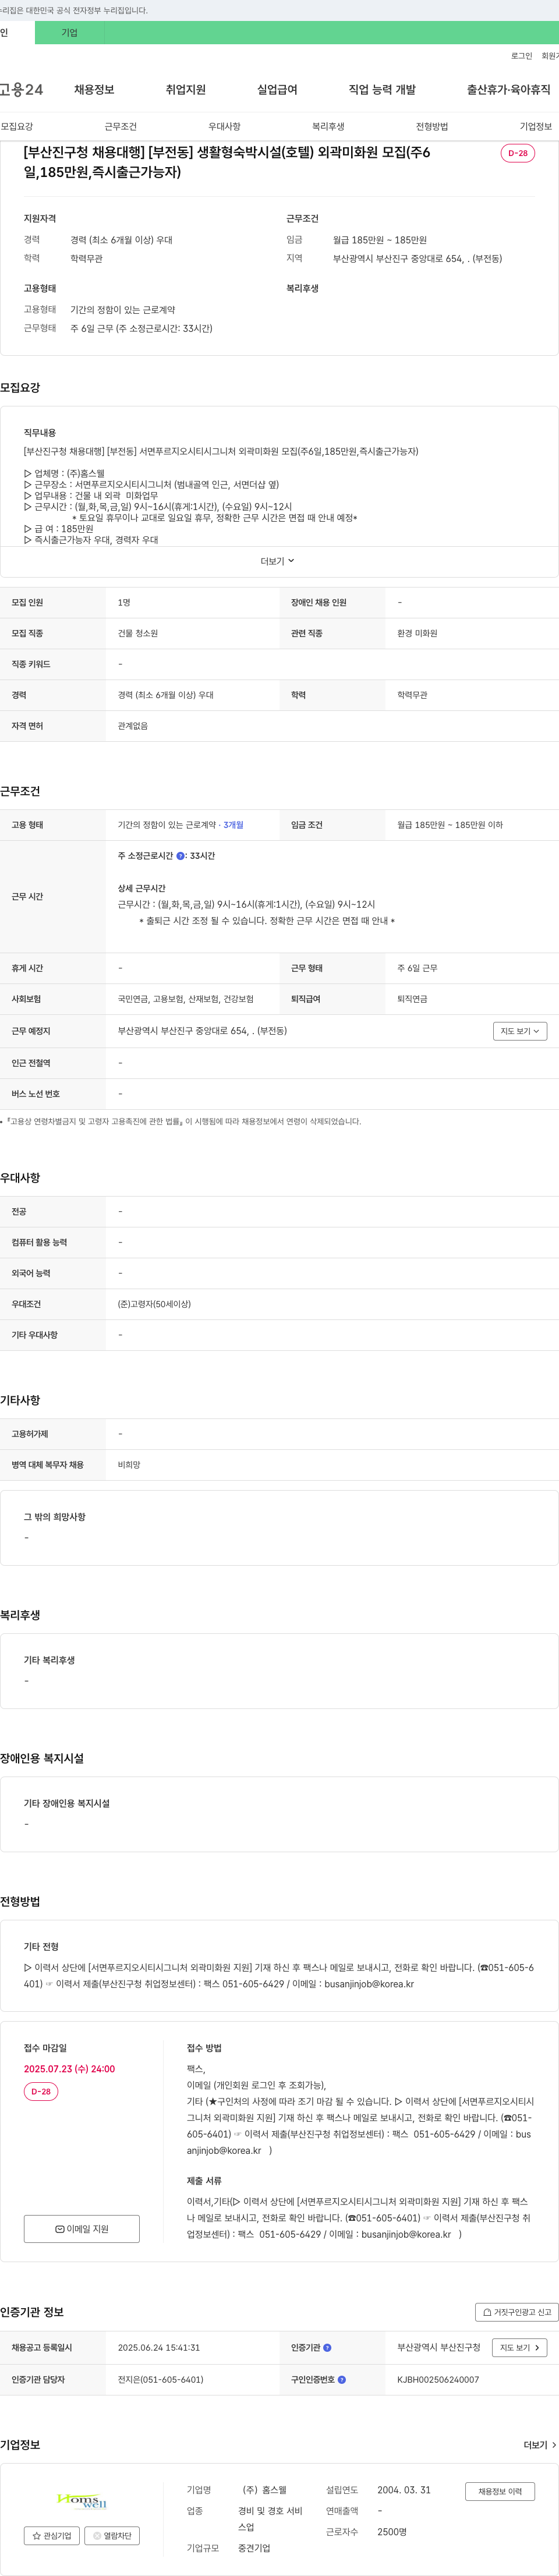Jump to the 모집요강 section tab
Screen dimensions: 559x2576
17,127
